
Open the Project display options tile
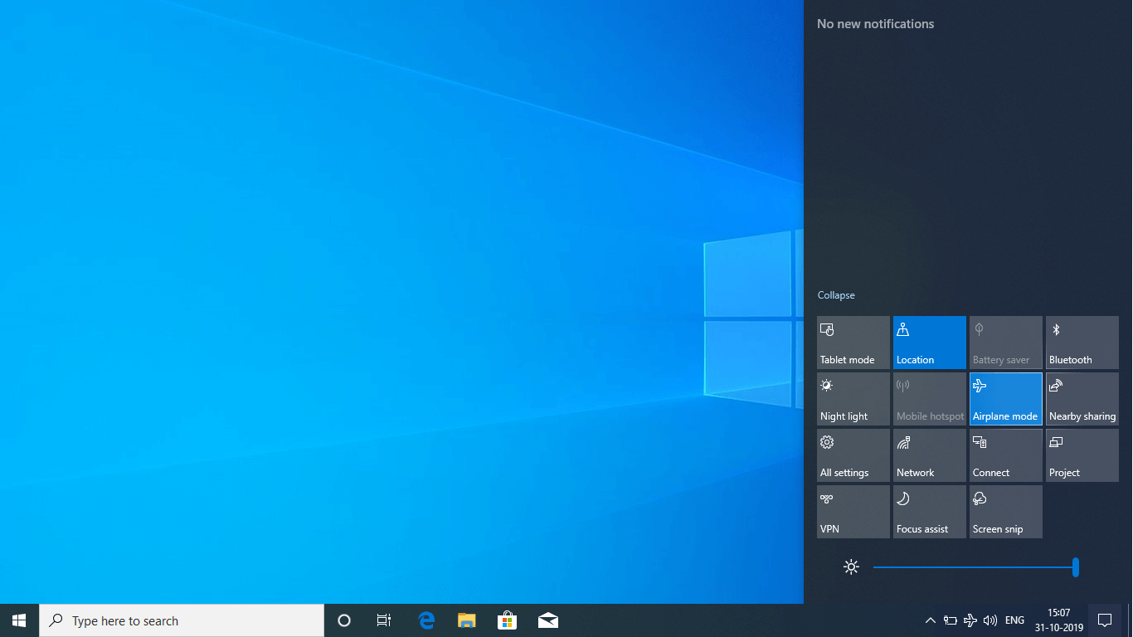pyautogui.click(x=1082, y=455)
